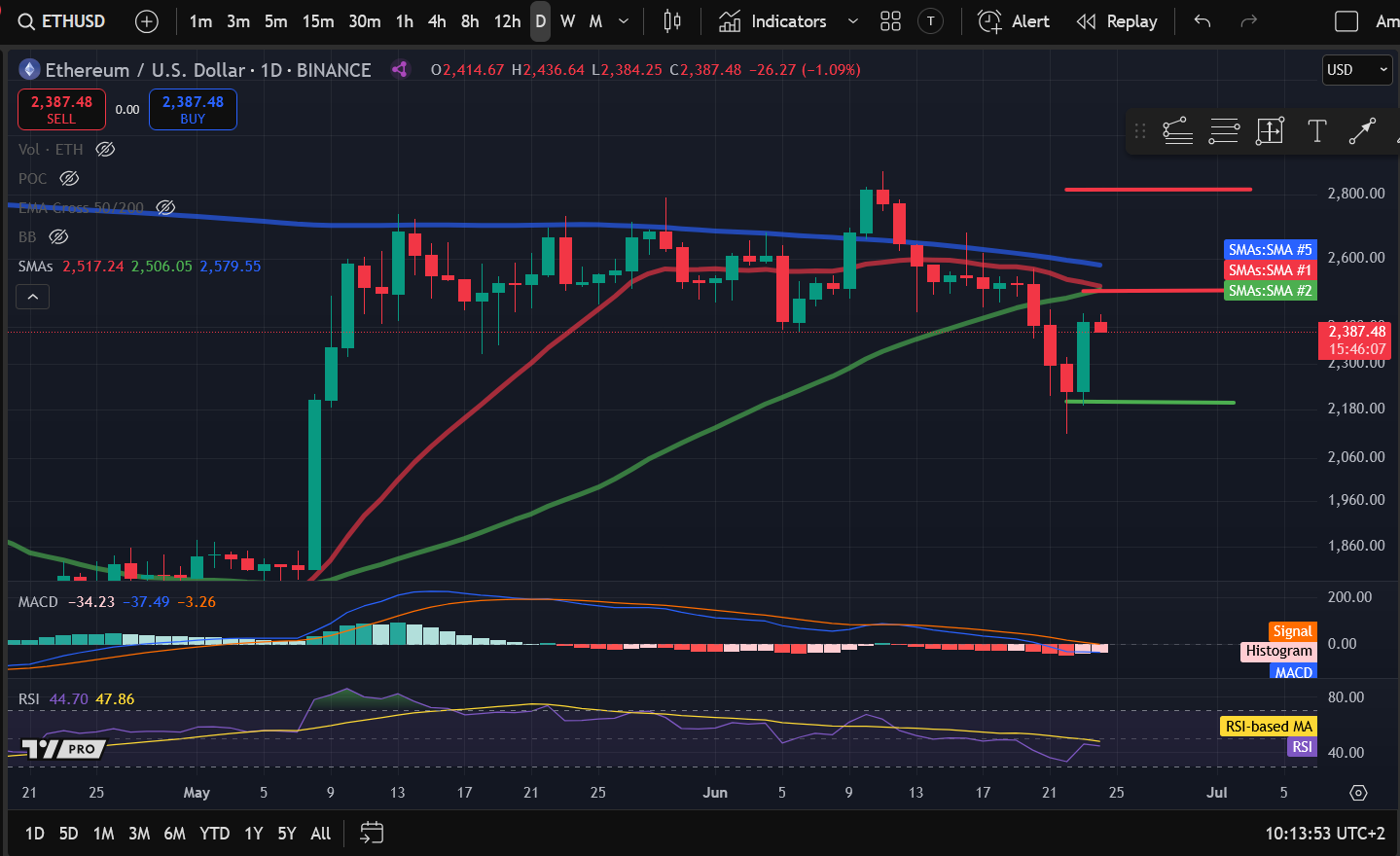Expand the favorite indicators dropdown arrow
This screenshot has width=1400, height=856.
853,21
